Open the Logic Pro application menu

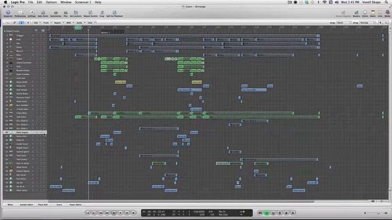point(18,2)
